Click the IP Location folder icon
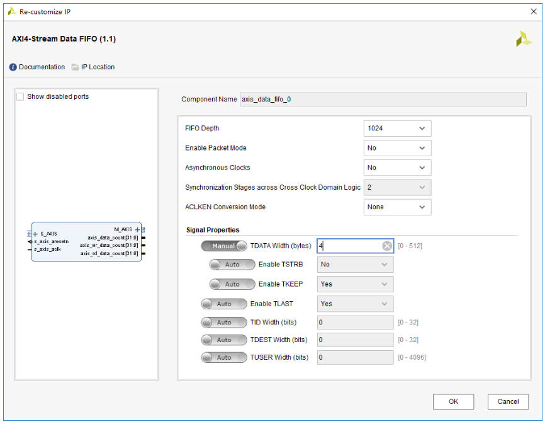The height and width of the screenshot is (424, 545). (75, 67)
